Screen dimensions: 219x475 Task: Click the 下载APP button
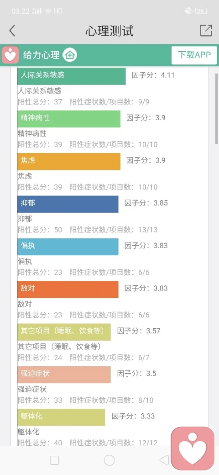click(194, 55)
